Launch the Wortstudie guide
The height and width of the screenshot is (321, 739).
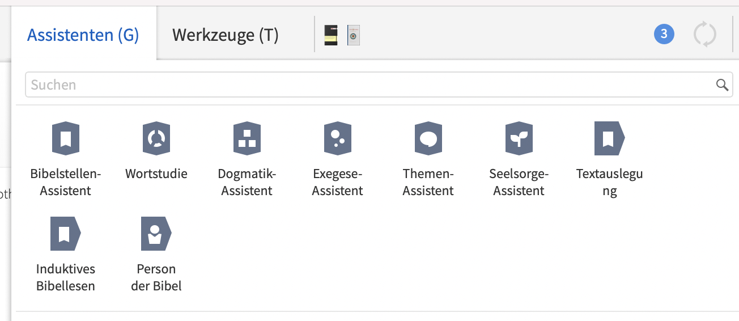click(x=156, y=138)
